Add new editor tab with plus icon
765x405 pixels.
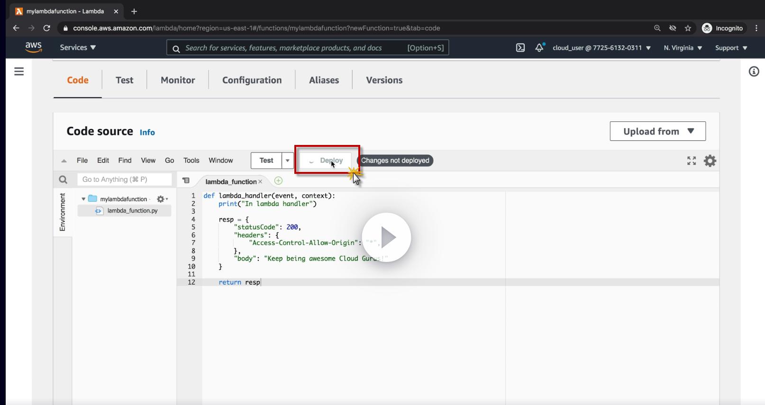pyautogui.click(x=278, y=181)
